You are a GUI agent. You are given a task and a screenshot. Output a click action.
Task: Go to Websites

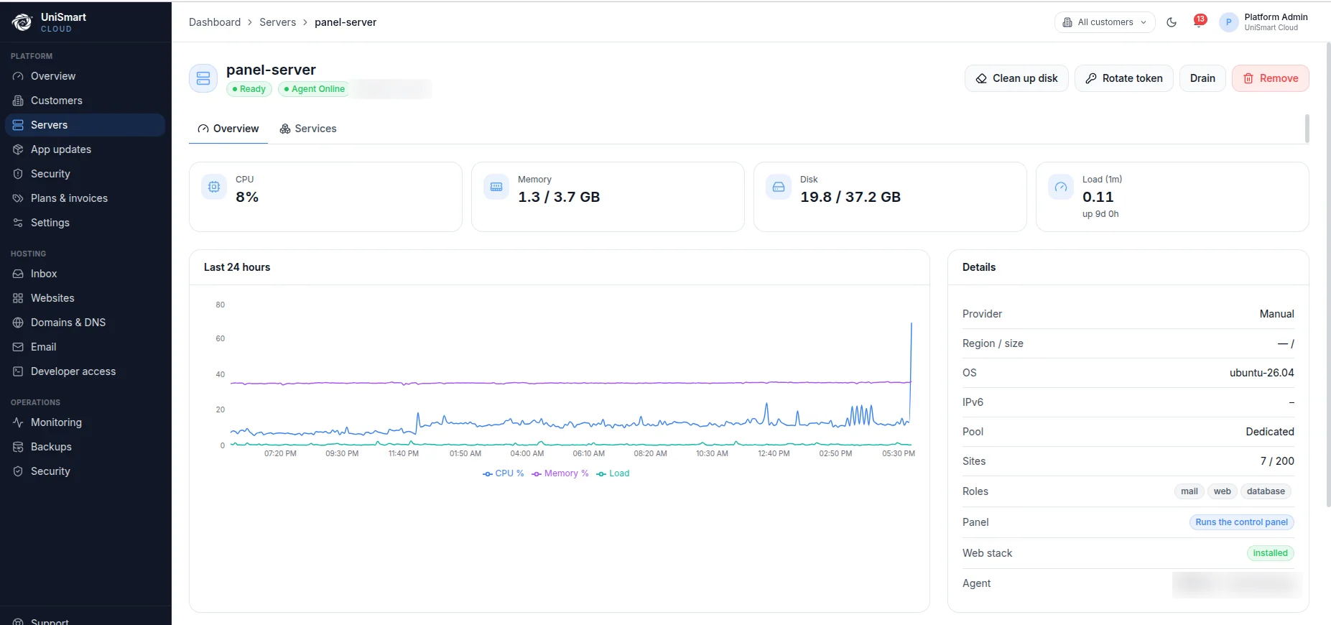(85, 298)
